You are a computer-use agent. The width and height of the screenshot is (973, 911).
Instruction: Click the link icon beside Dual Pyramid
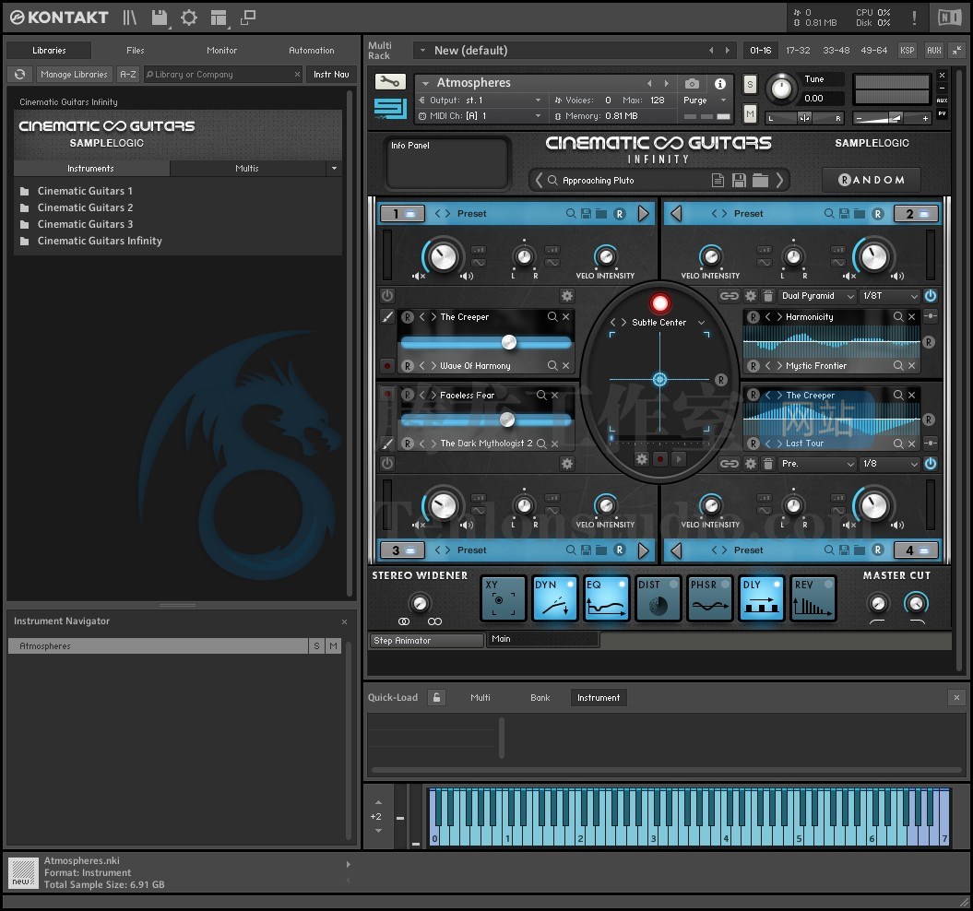tap(730, 296)
